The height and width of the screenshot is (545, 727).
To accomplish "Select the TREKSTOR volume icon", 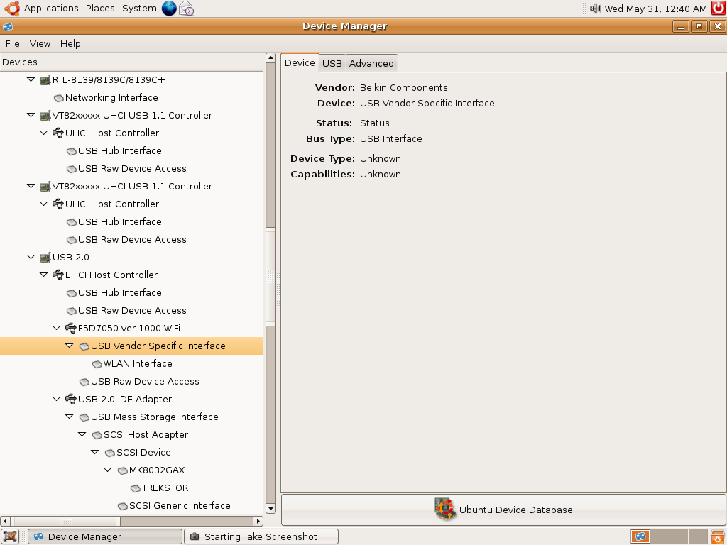I will (136, 488).
